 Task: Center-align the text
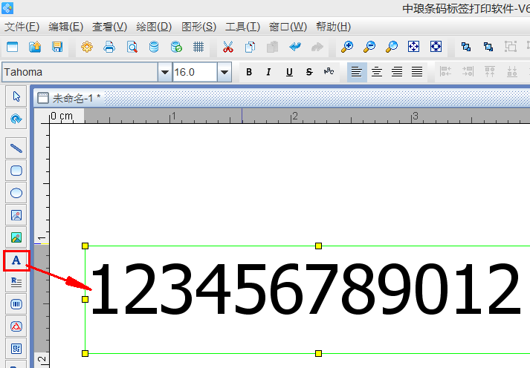(378, 72)
